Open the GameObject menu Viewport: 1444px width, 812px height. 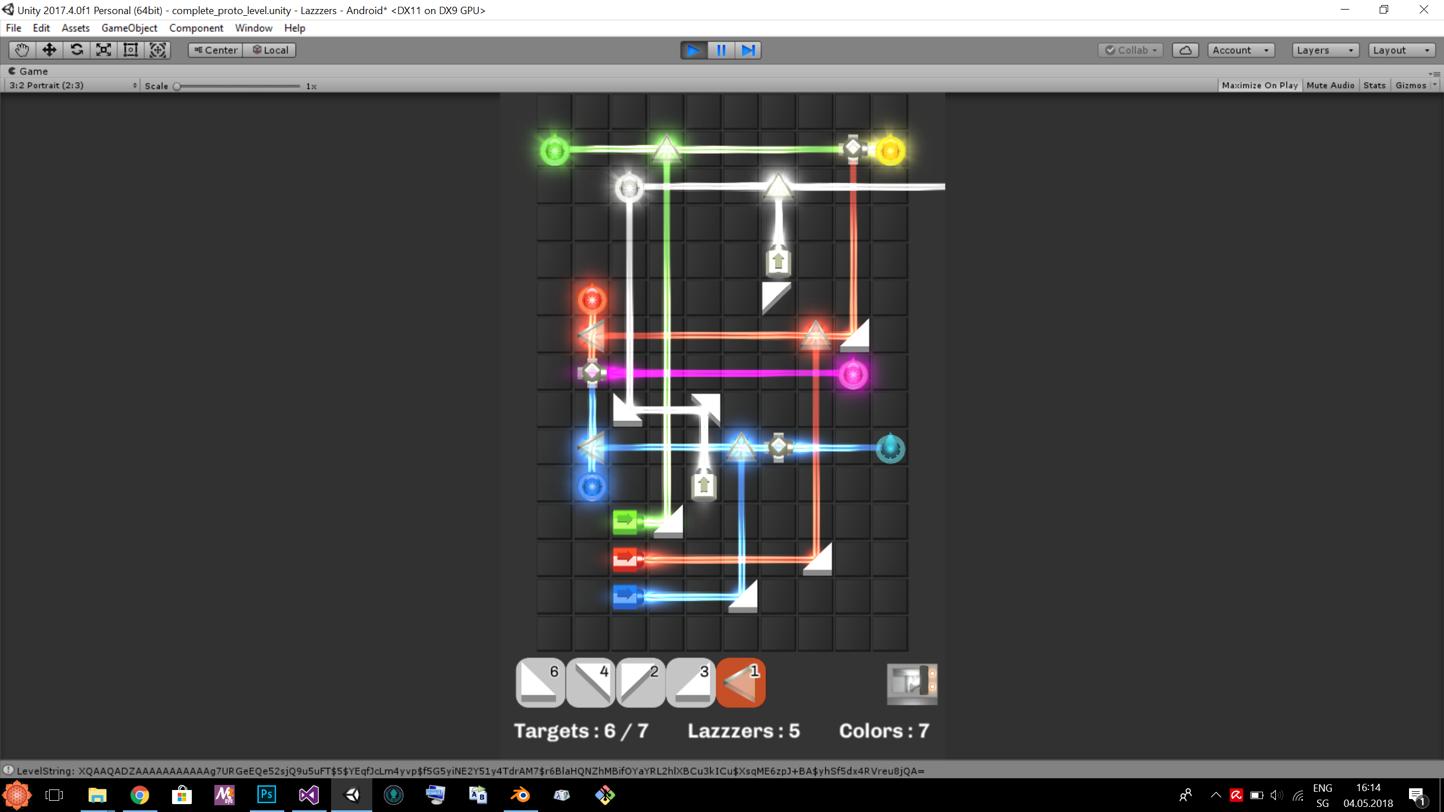[129, 28]
